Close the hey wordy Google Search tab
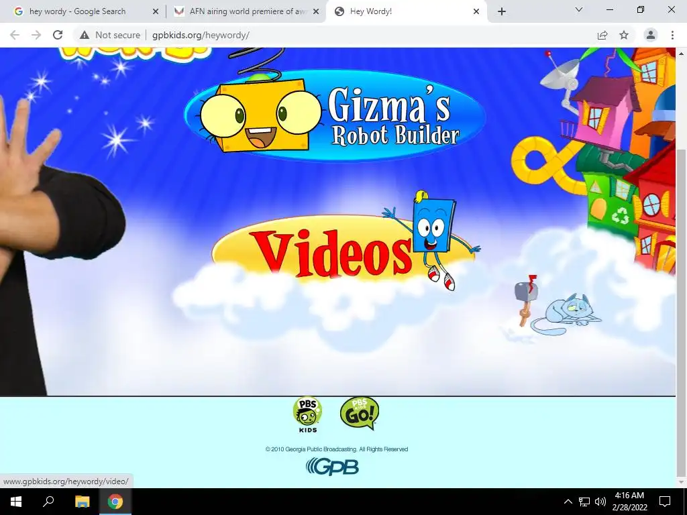The width and height of the screenshot is (687, 515). 156,12
